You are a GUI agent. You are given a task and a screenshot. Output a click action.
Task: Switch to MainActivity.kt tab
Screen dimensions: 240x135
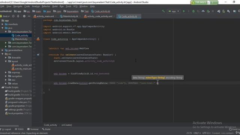pos(70,16)
